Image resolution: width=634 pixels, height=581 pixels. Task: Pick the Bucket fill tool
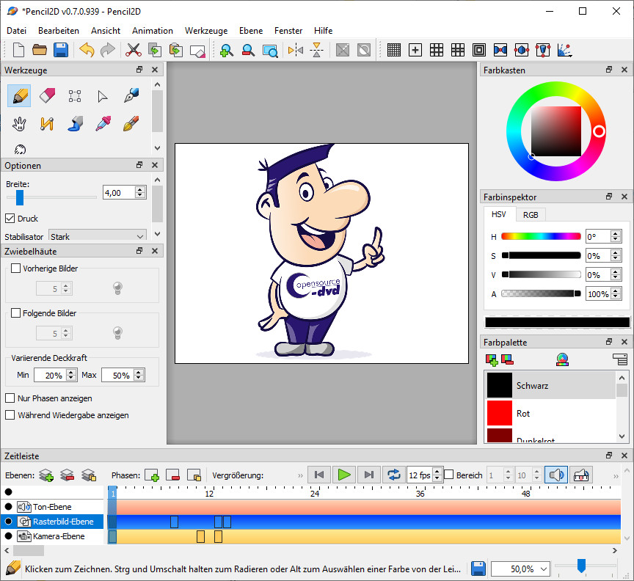(75, 123)
